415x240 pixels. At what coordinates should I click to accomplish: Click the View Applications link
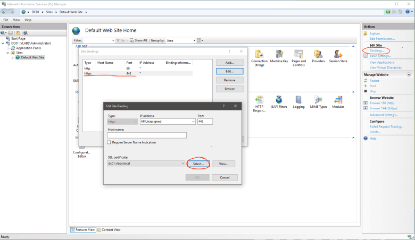382,62
